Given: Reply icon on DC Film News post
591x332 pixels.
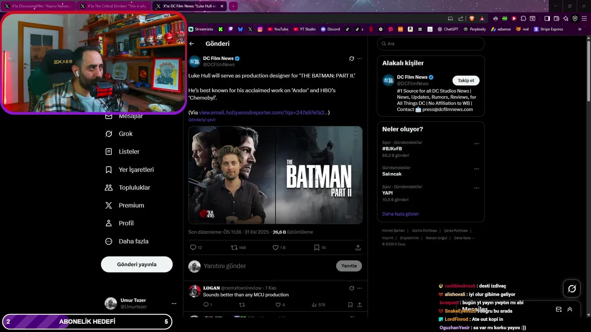Looking at the screenshot, I should 193,248.
